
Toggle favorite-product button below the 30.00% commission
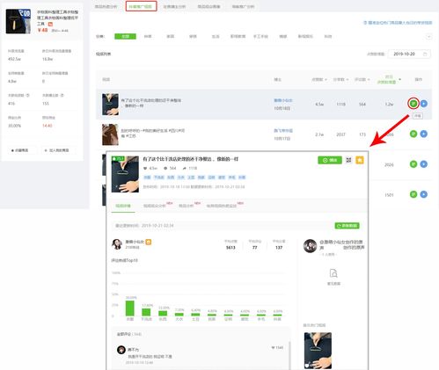(x=19, y=150)
